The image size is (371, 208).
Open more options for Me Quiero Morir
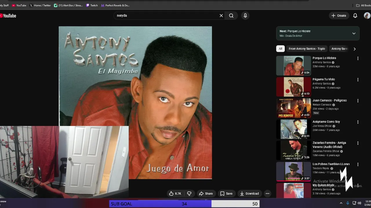(x=358, y=186)
